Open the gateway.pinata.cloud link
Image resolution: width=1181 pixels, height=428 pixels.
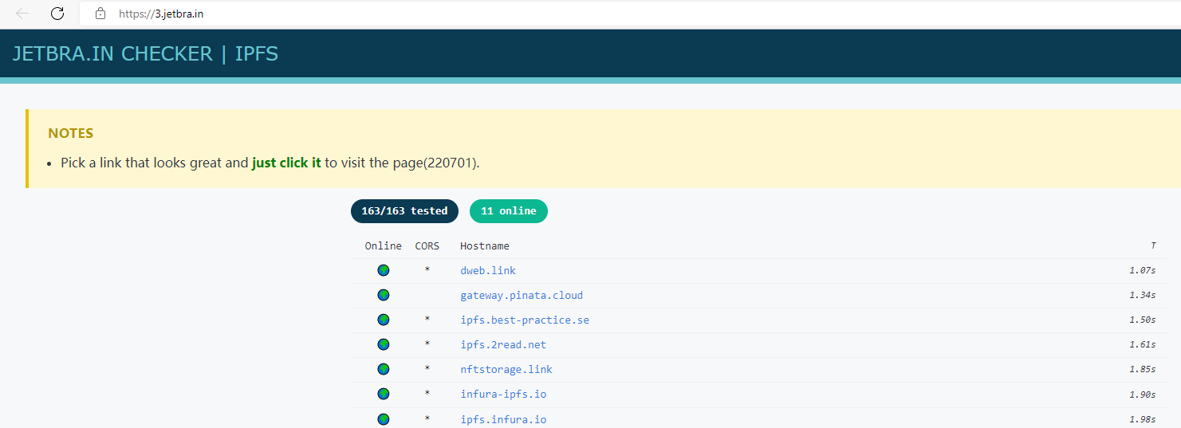[522, 295]
